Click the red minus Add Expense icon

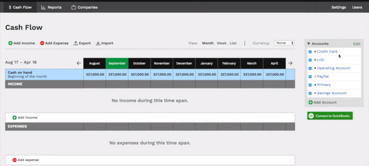point(42,43)
